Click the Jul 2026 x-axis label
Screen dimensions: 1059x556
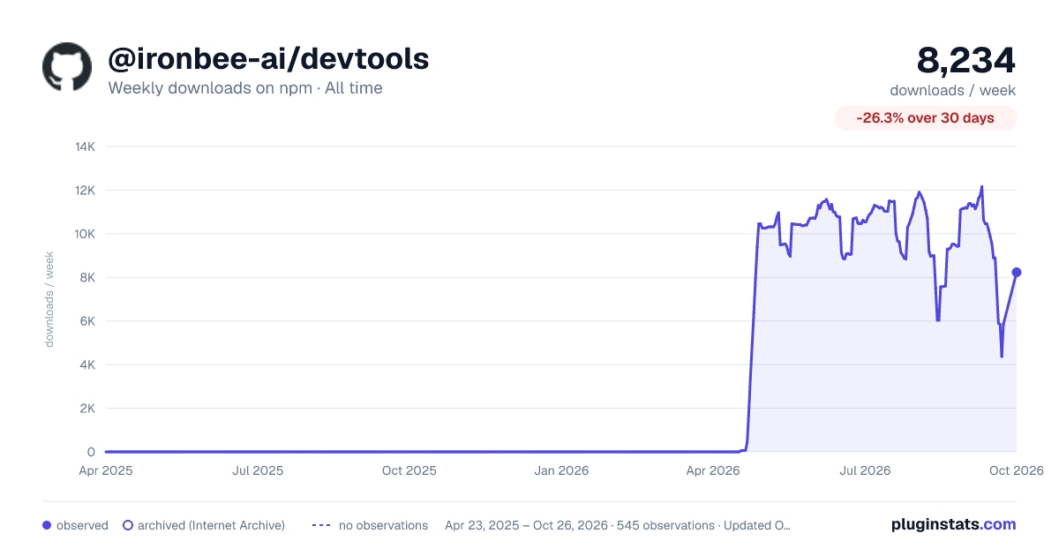[x=865, y=470]
